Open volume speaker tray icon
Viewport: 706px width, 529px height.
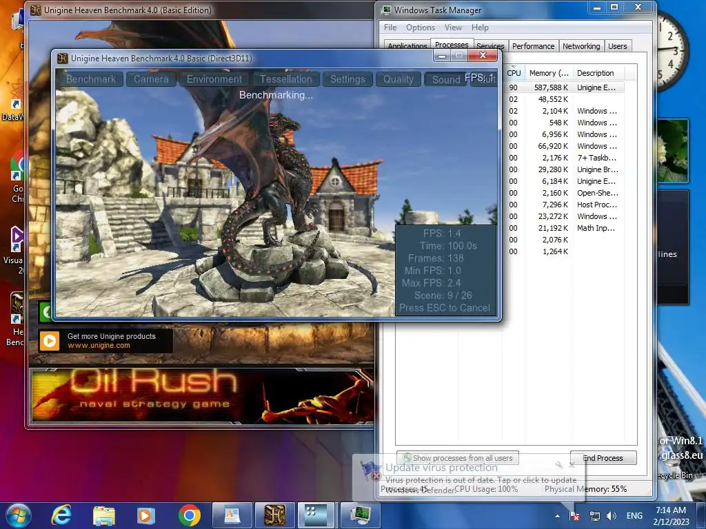tap(612, 516)
